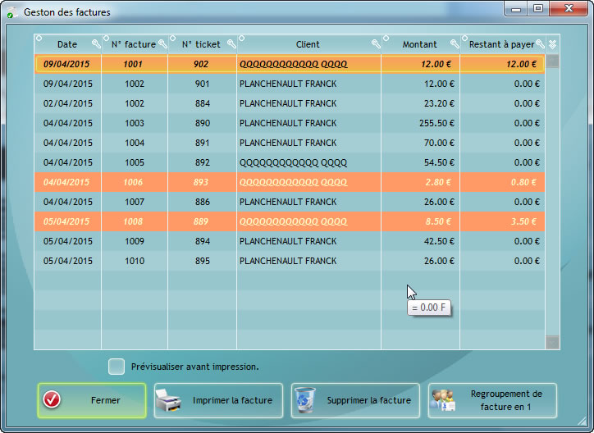Click the magnifier icon in Montant header
The width and height of the screenshot is (594, 433).
(454, 44)
